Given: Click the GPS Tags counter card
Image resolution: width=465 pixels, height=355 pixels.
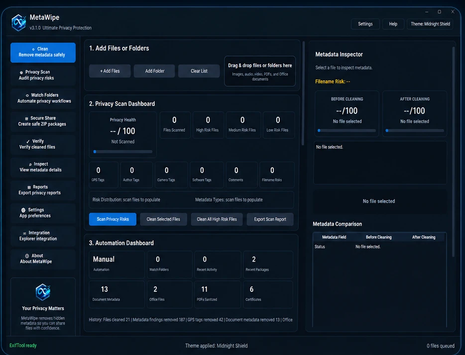Looking at the screenshot, I should click(x=103, y=175).
